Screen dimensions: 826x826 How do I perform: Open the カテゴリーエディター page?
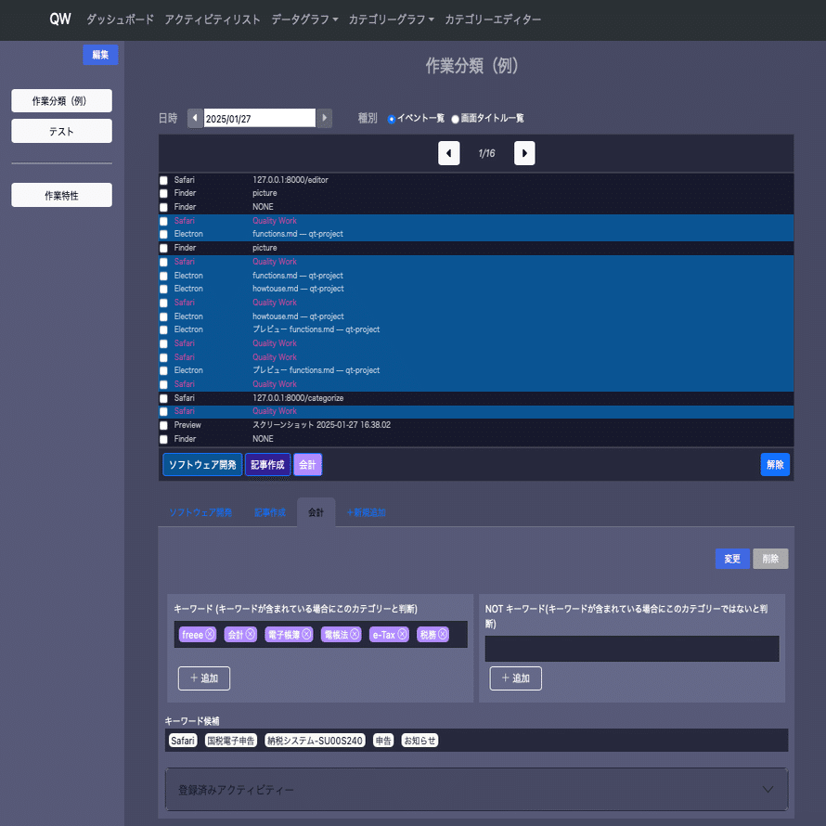pos(493,19)
